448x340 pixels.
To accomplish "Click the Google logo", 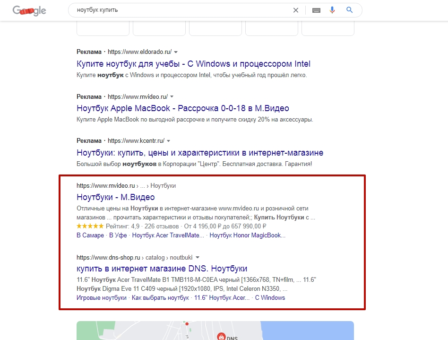I will point(29,10).
